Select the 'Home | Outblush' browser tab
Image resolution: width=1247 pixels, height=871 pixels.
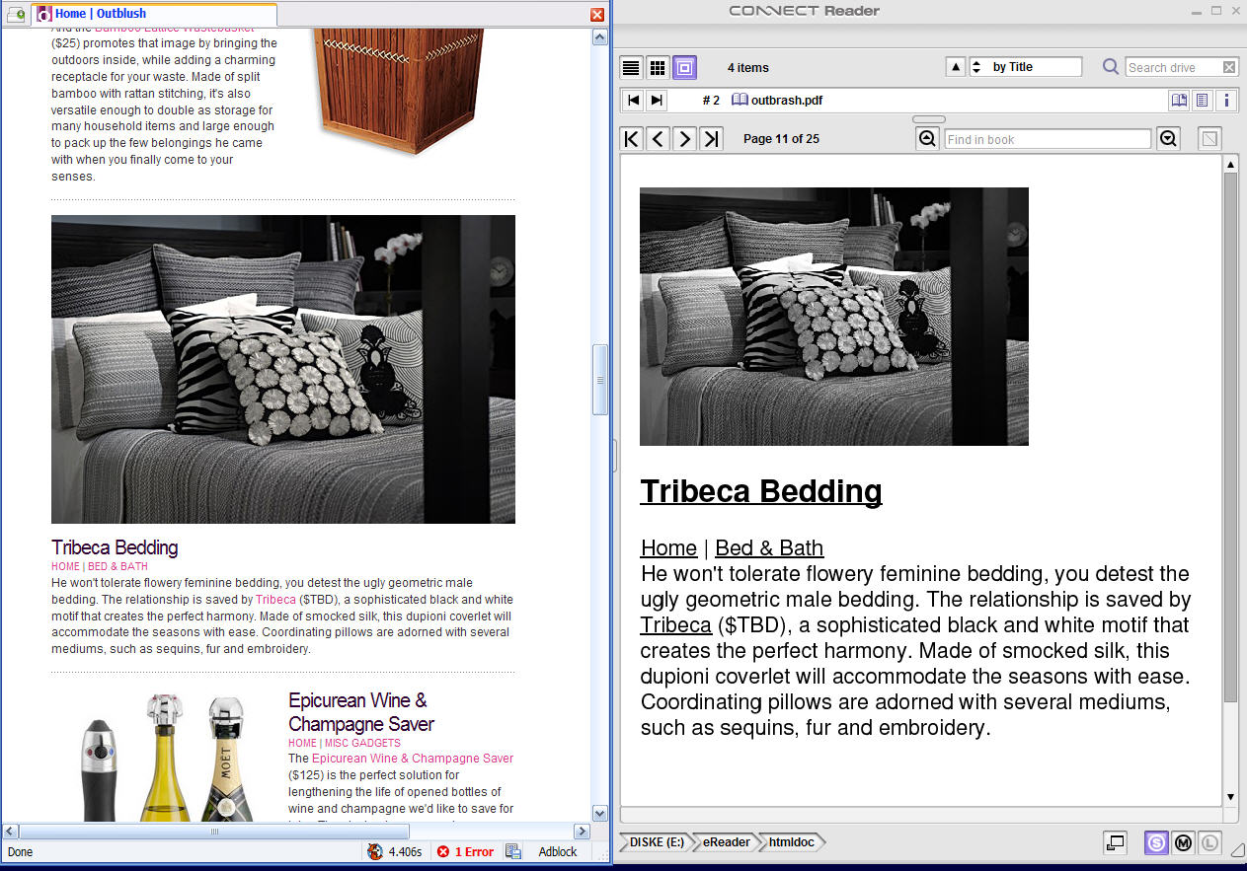pos(155,14)
